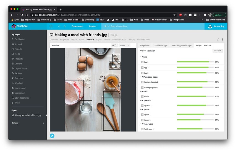Switch to the Matching web images tab
This screenshot has width=236, height=151.
(182, 45)
